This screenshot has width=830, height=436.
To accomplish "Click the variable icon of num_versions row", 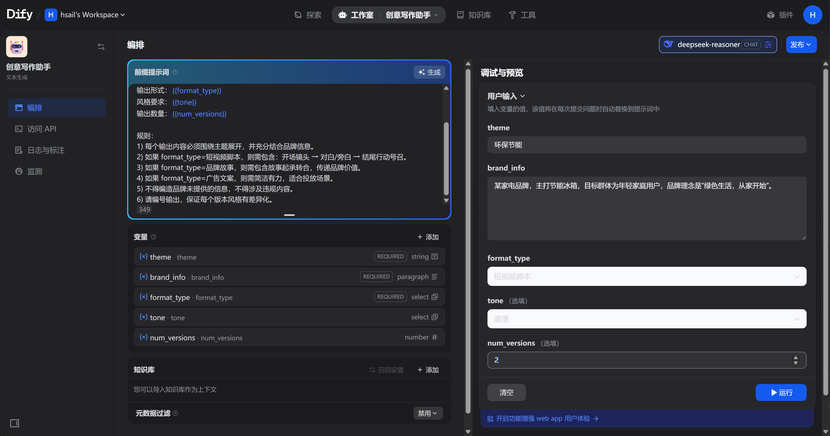I will [x=143, y=337].
